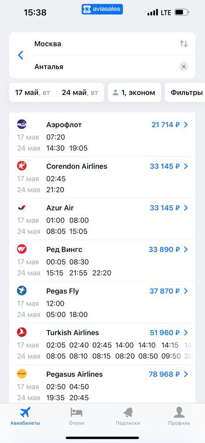The image size is (205, 443).
Task: Edit return date 24 май
Action: pyautogui.click(x=80, y=93)
